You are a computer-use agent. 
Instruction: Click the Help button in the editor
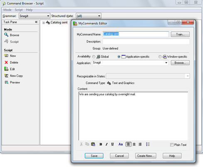click(x=172, y=156)
